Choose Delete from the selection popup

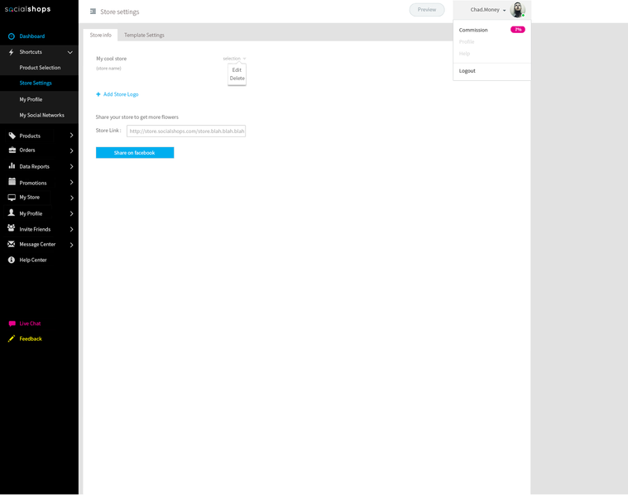tap(237, 79)
